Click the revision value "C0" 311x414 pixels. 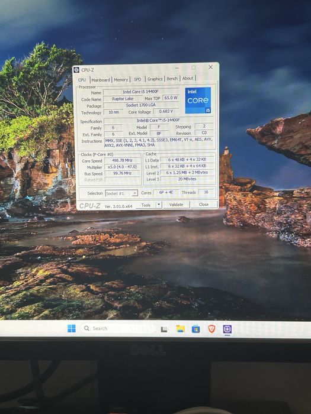(x=204, y=132)
